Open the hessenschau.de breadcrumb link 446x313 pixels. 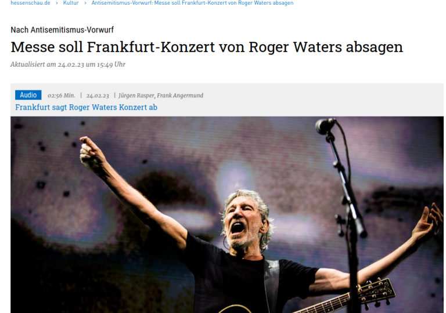tap(30, 3)
